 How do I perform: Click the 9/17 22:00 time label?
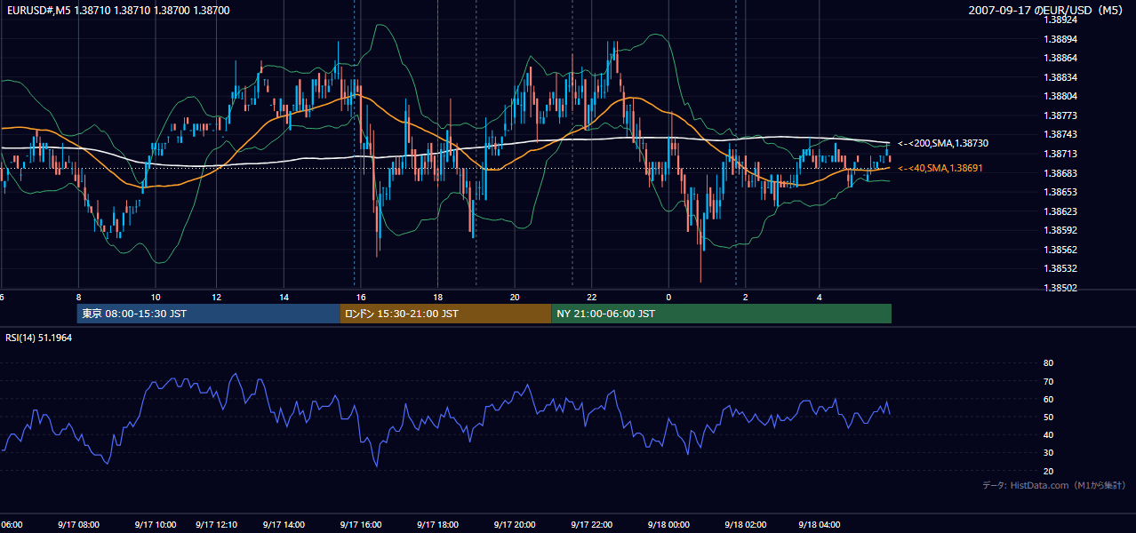click(x=592, y=525)
